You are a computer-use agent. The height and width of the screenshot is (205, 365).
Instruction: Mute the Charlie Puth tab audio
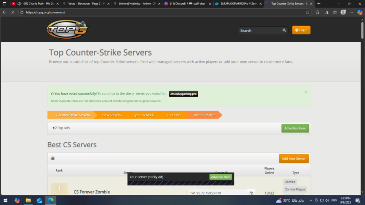pyautogui.click(x=19, y=4)
